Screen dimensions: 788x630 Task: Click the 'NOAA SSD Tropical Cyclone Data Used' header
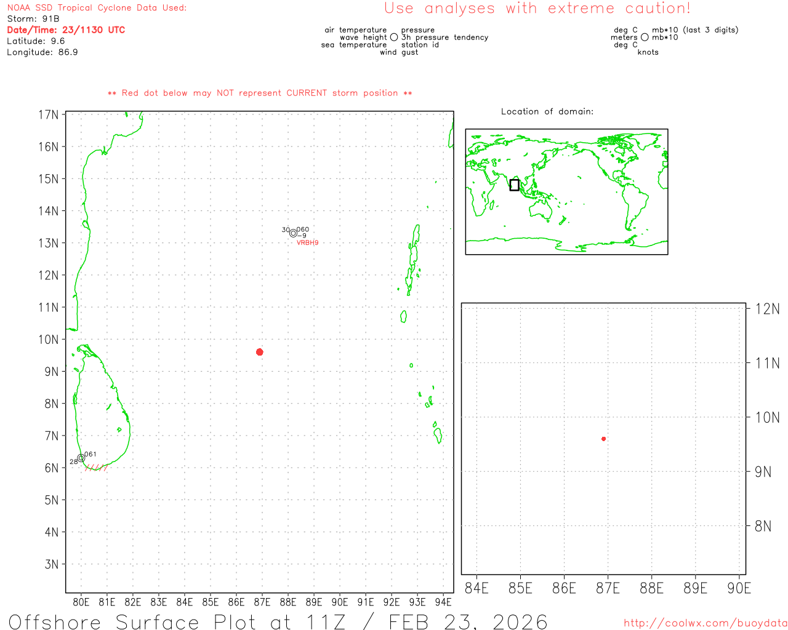[97, 8]
